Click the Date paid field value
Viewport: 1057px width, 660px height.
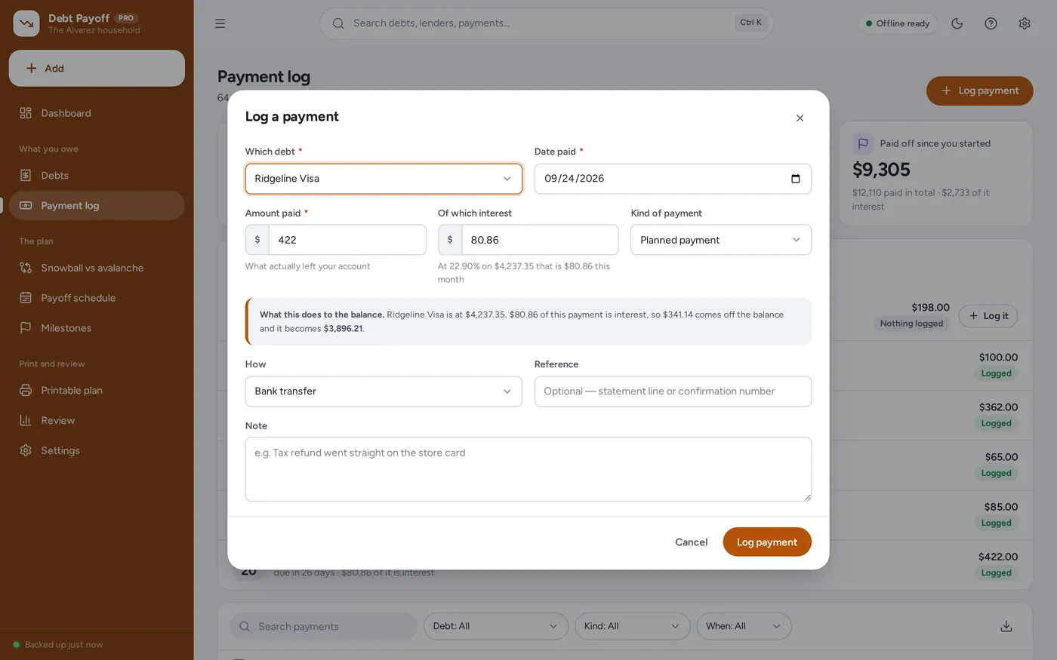click(x=575, y=179)
